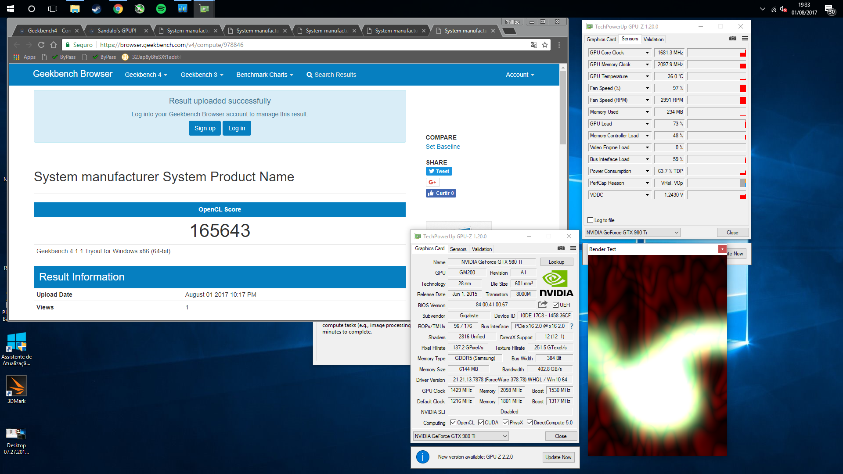This screenshot has width=843, height=474.
Task: Click the Lookup button in GPU-Z
Action: click(556, 262)
